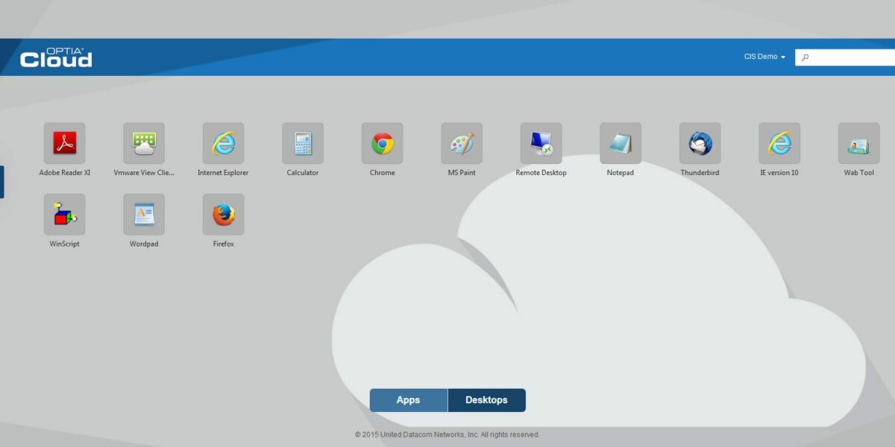Open the Notepad app icon

pyautogui.click(x=621, y=143)
